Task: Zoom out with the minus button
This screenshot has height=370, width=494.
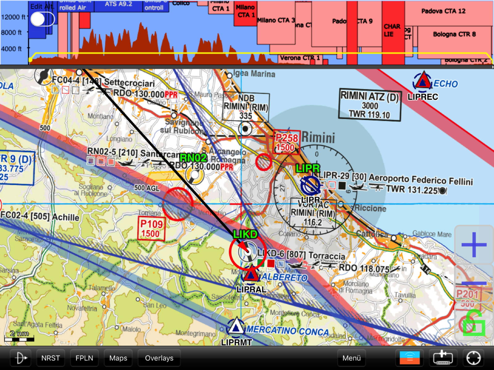Action: click(474, 283)
